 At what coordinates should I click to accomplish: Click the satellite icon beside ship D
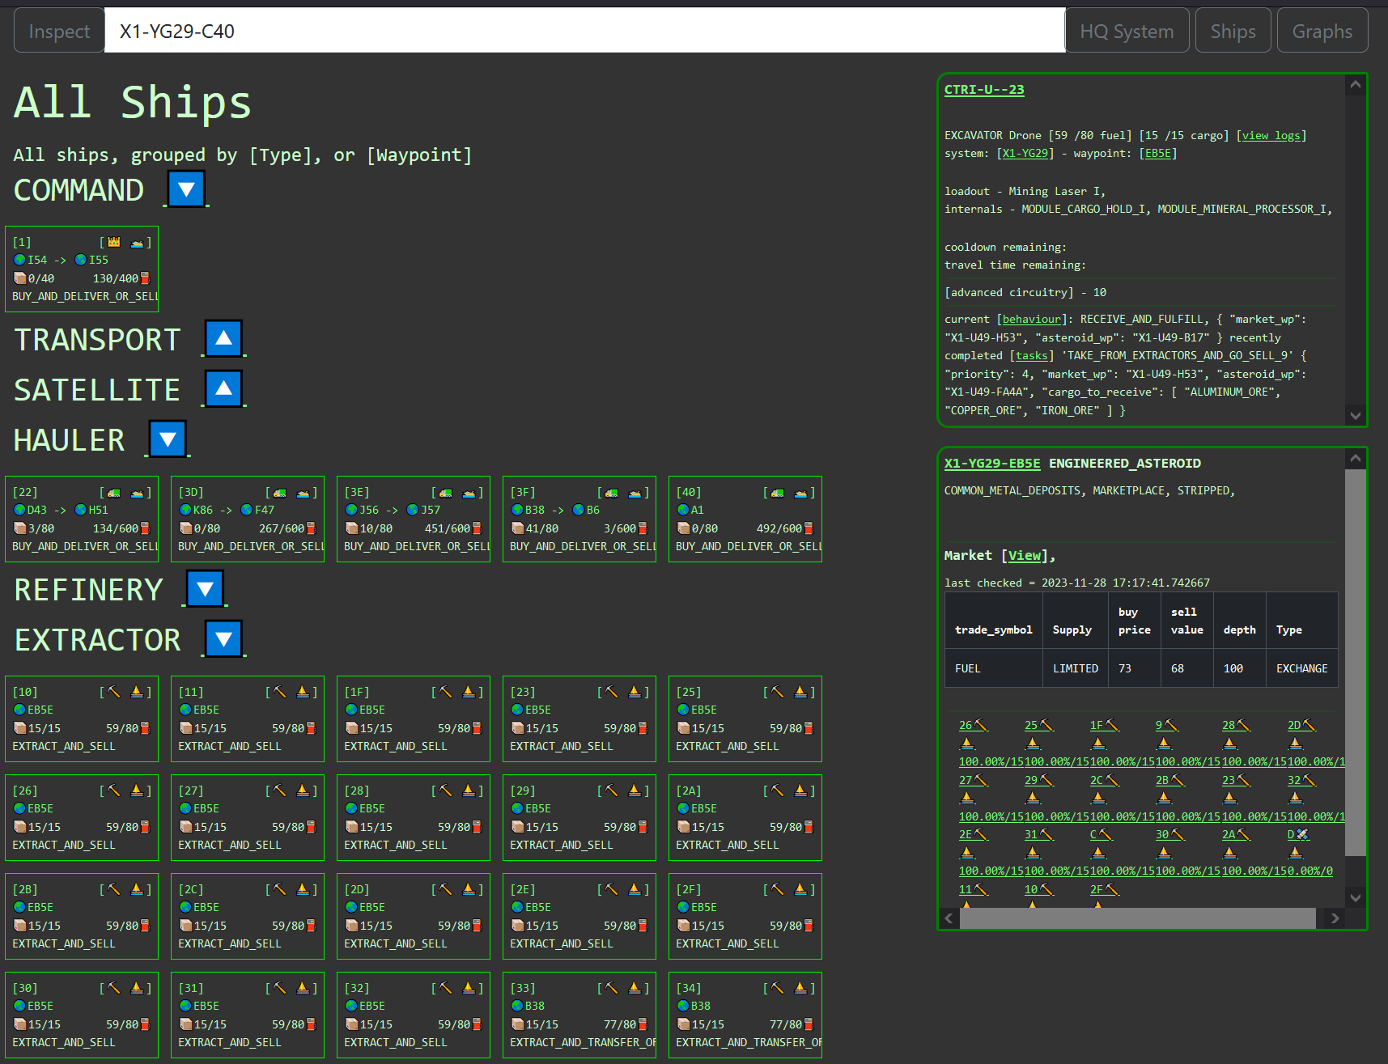tap(1303, 834)
